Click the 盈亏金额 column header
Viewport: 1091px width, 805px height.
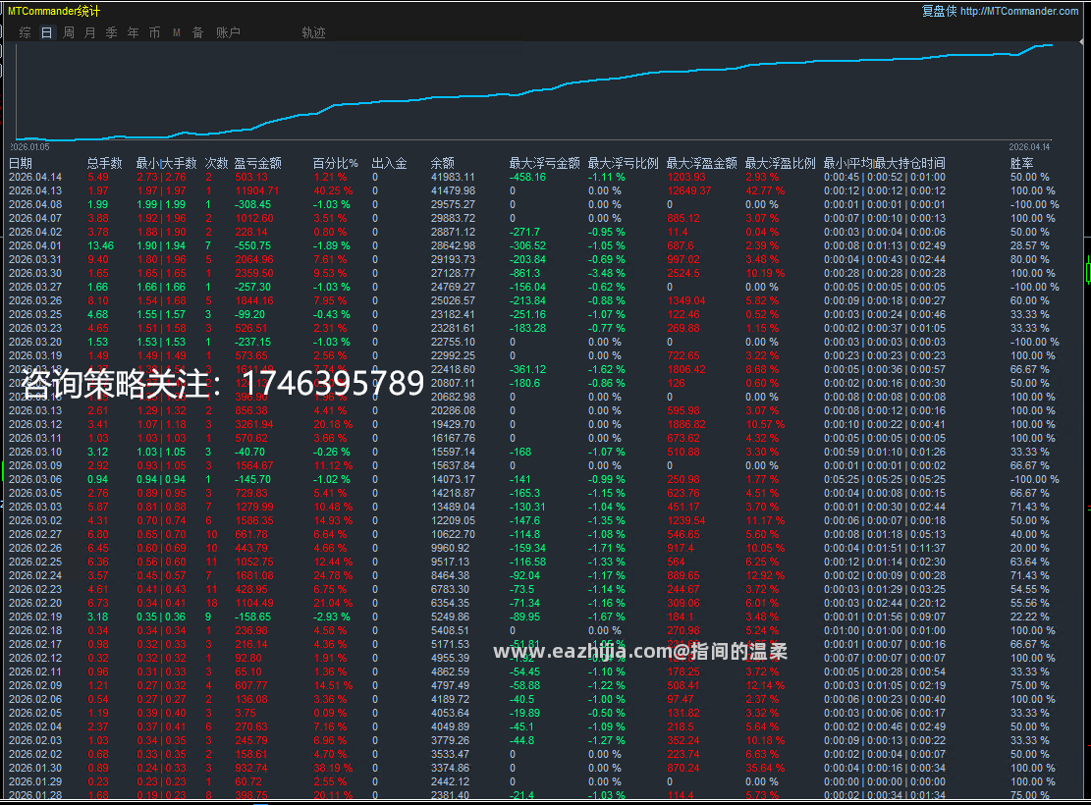[257, 164]
